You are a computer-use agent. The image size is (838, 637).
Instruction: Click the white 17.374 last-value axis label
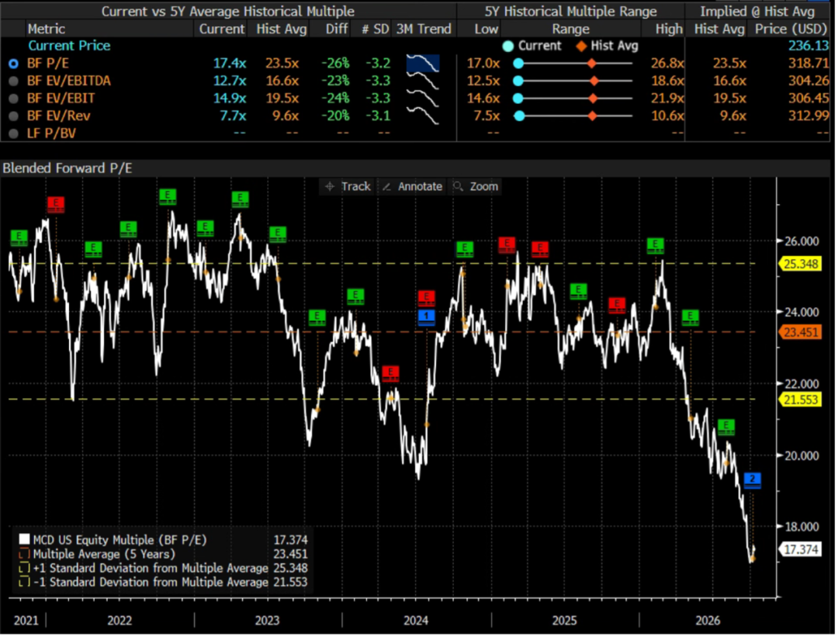click(x=801, y=549)
